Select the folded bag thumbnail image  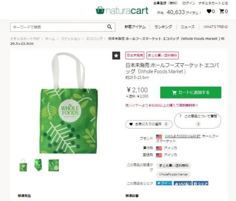coord(38,165)
